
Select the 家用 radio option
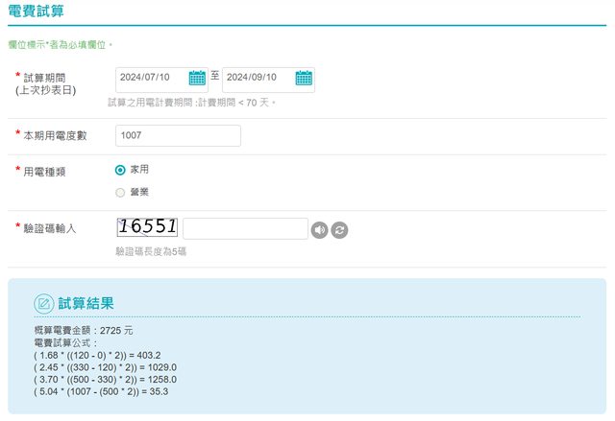120,170
